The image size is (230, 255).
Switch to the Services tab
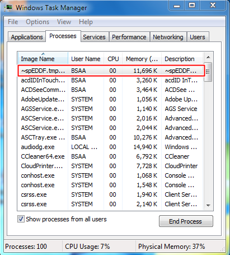click(x=94, y=37)
